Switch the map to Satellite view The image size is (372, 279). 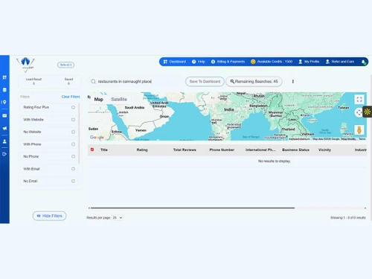click(x=119, y=99)
